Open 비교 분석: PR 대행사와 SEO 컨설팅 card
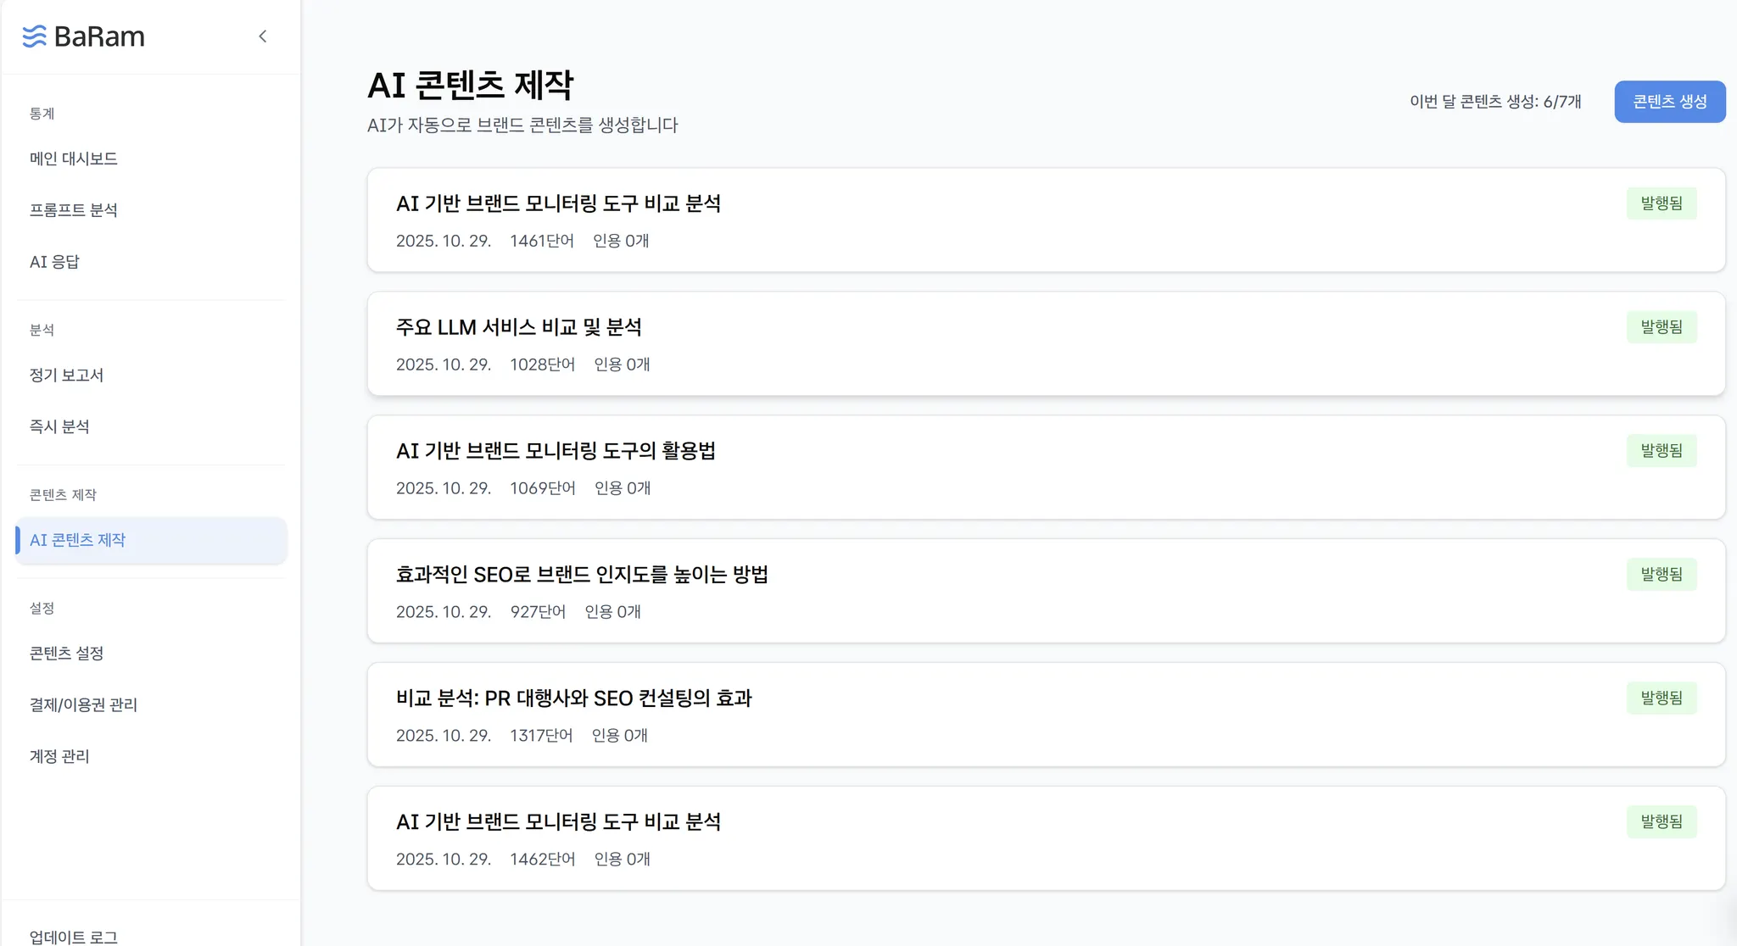 coord(574,698)
